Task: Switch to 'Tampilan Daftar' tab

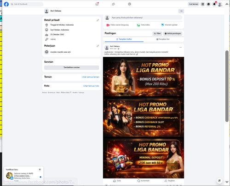Action: [x=124, y=39]
